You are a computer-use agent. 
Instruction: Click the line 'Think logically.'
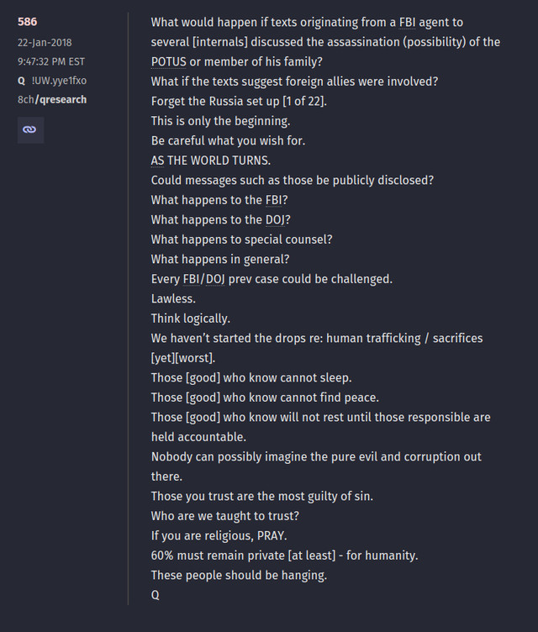[190, 319]
